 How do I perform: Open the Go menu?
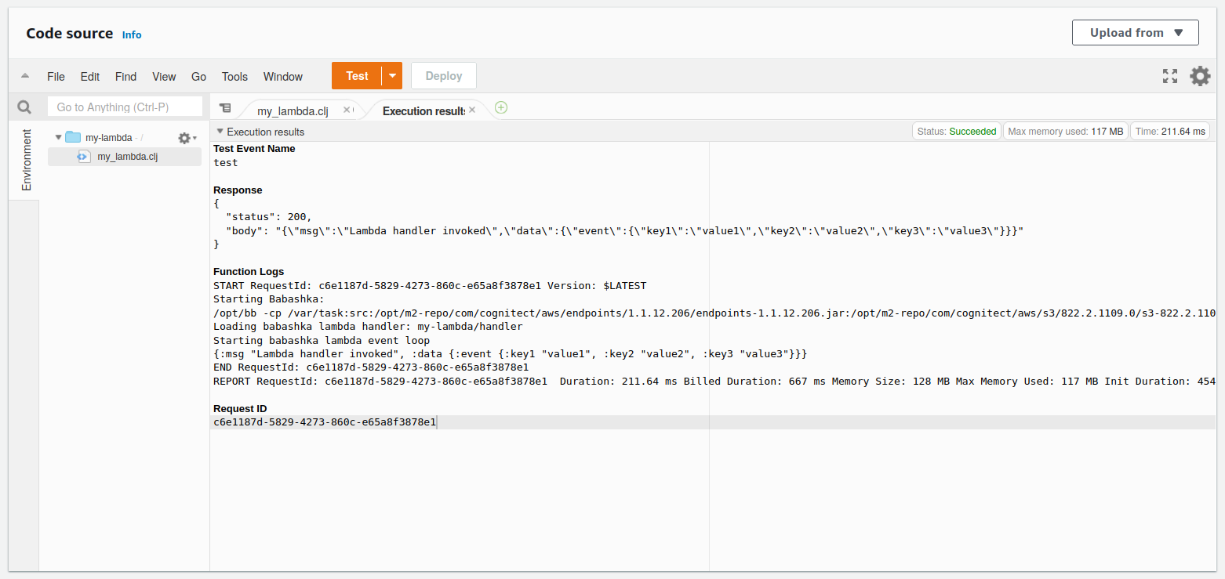pyautogui.click(x=198, y=77)
